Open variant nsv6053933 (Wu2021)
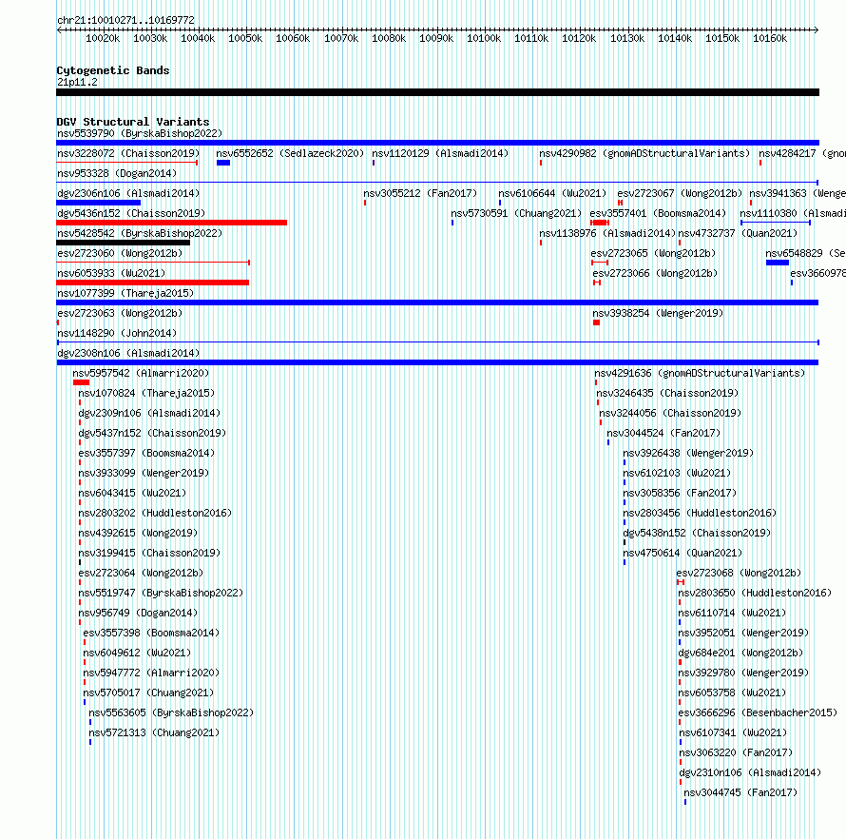Screen dimensions: 846x839 tap(111, 273)
